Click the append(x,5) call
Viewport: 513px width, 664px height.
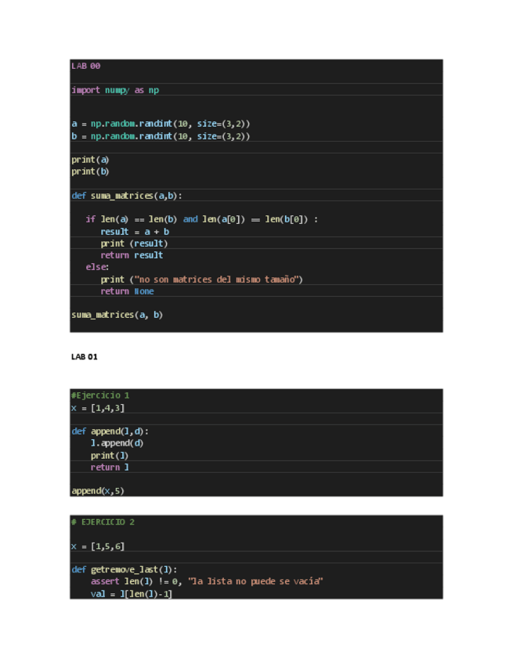pos(98,491)
